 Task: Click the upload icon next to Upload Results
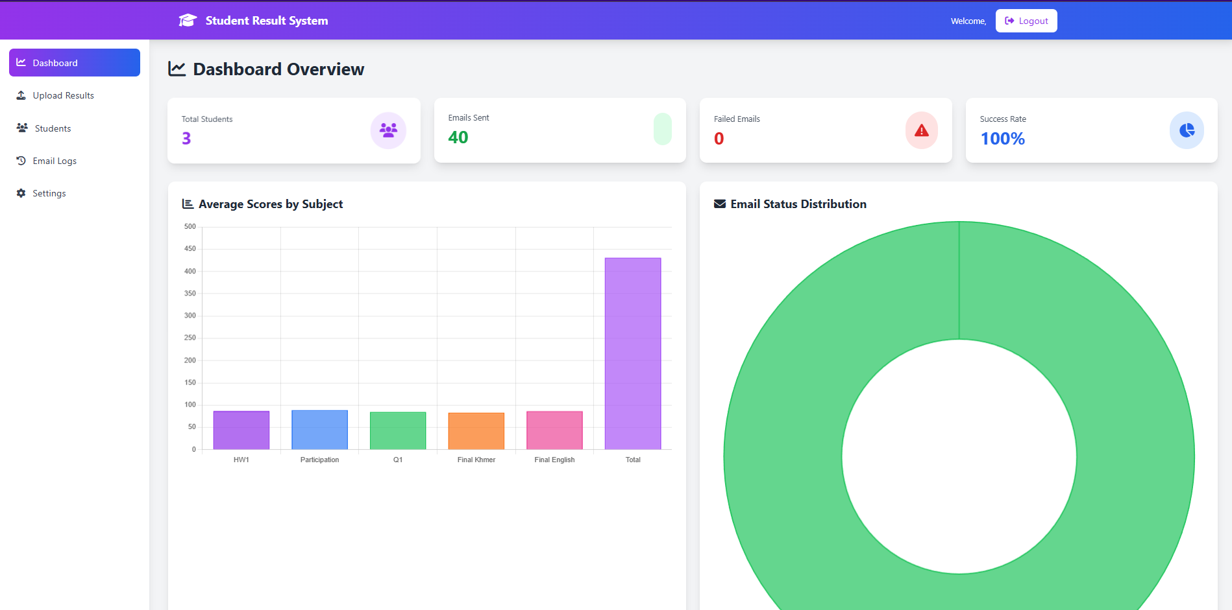[x=21, y=95]
